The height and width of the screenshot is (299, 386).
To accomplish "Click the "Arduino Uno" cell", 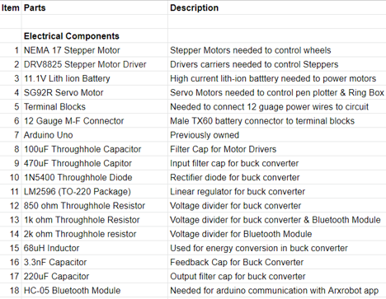I will click(95, 135).
